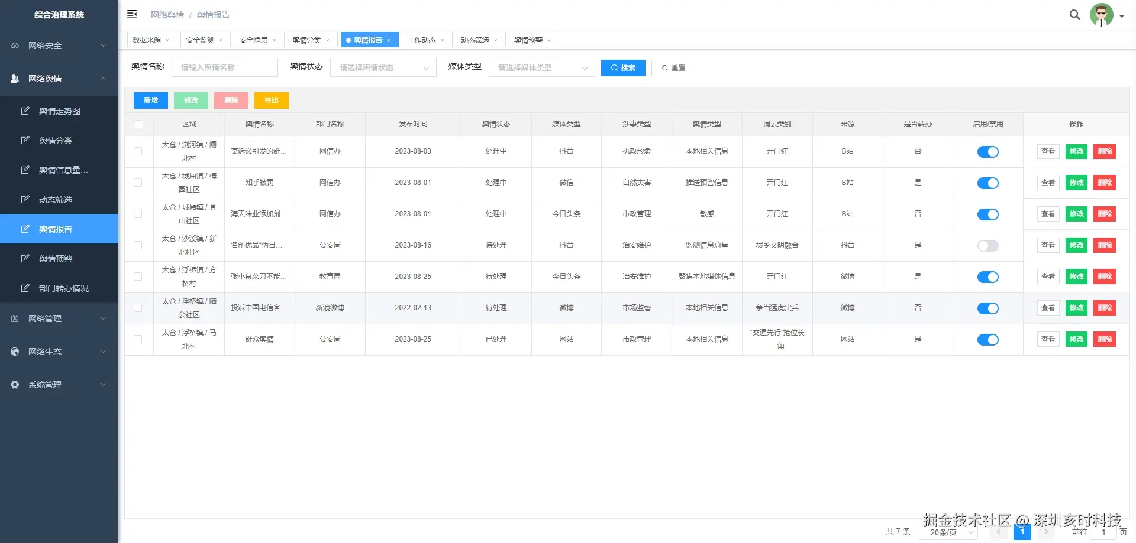Image resolution: width=1136 pixels, height=543 pixels.
Task: Click 部门转办情况 sidebar edit icon
Action: [25, 288]
